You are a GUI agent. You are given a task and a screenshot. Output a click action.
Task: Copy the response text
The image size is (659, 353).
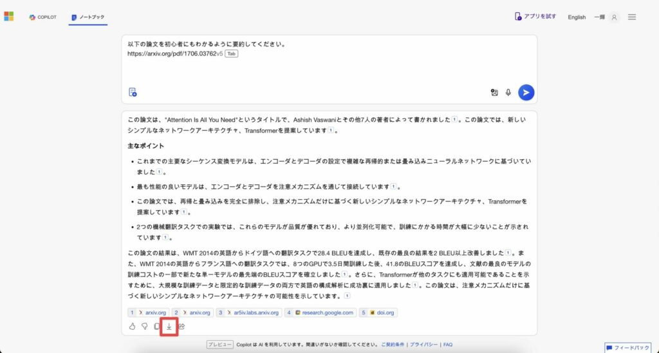point(157,326)
